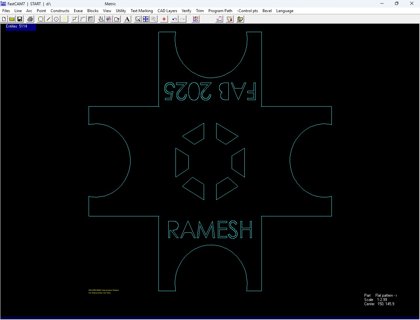Open the Point menu
420x320 pixels.
[41, 11]
